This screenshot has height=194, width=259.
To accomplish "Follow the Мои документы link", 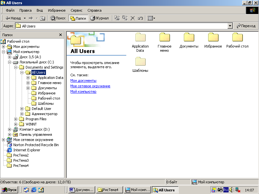I will [x=84, y=81].
